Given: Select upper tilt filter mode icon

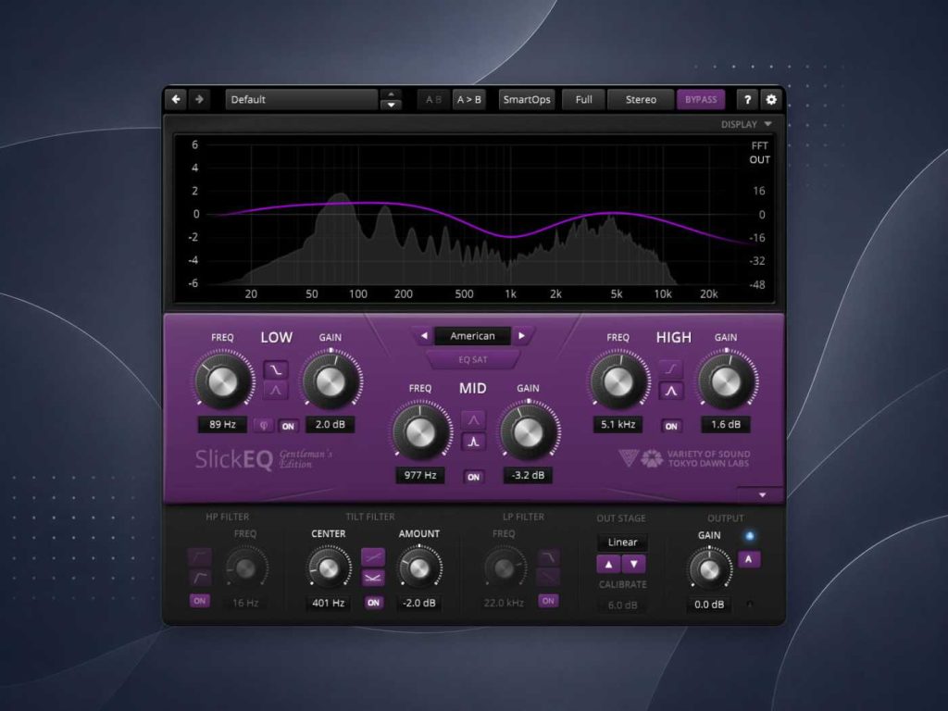Looking at the screenshot, I should click(x=373, y=556).
